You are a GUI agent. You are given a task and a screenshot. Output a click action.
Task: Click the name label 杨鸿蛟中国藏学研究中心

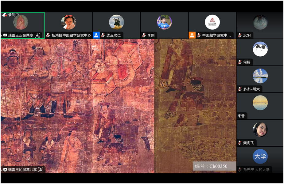coord(71,36)
